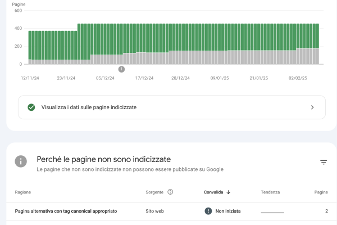Screen dimensions: 337x225
Task: Select the annotation marker 1 on the chart
Action: (121, 69)
